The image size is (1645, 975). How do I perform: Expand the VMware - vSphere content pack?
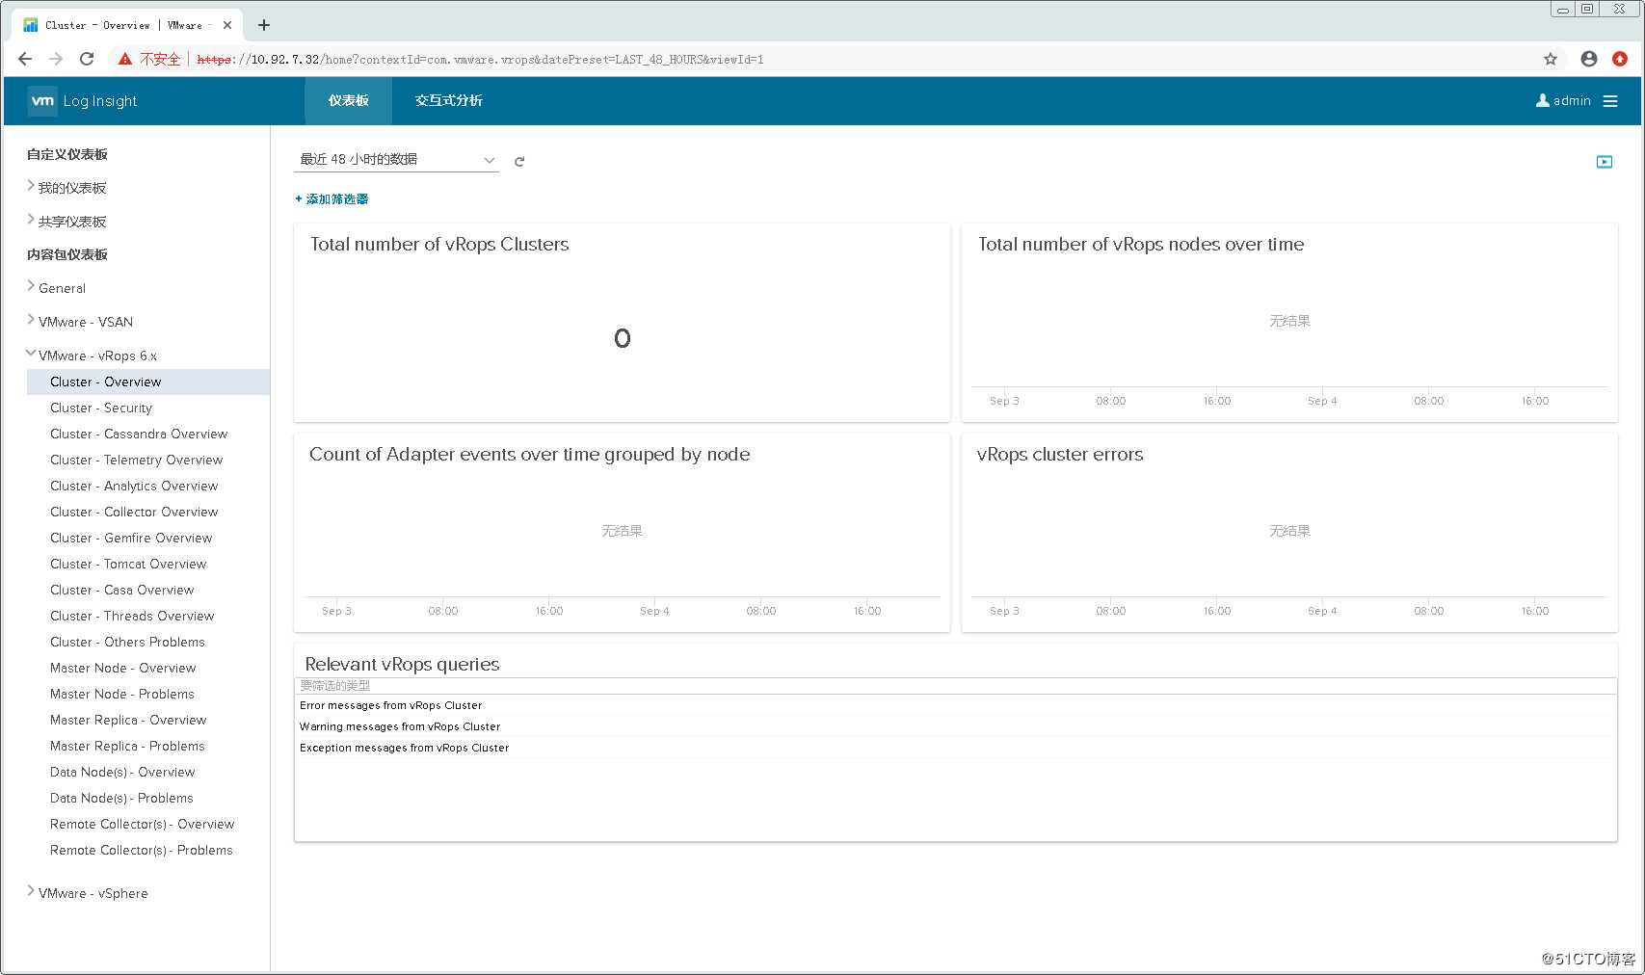(x=31, y=891)
